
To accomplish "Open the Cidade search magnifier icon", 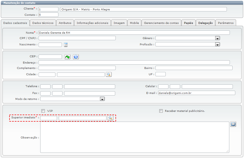I will pyautogui.click(x=109, y=74).
